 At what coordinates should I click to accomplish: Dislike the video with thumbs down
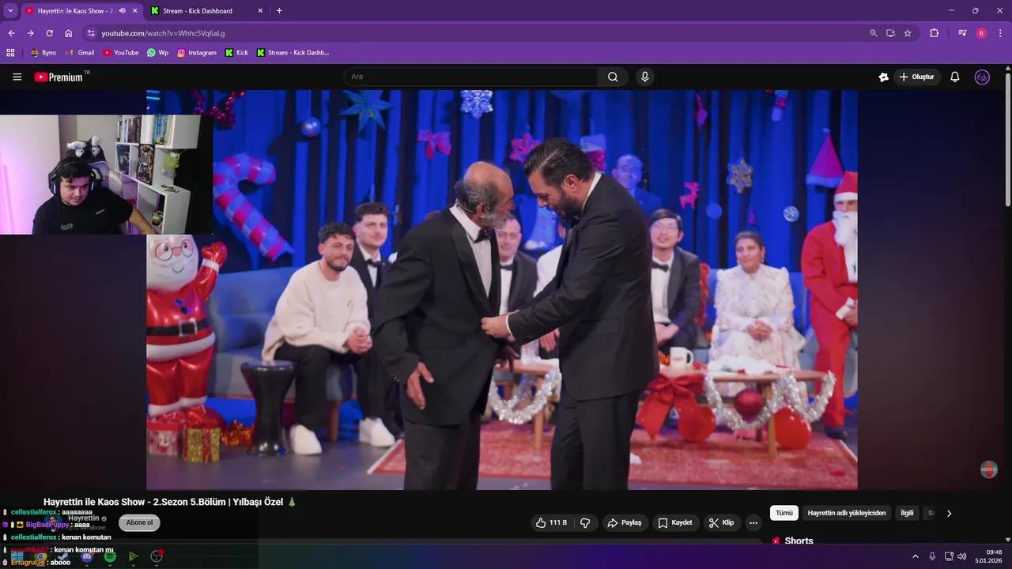(x=585, y=523)
